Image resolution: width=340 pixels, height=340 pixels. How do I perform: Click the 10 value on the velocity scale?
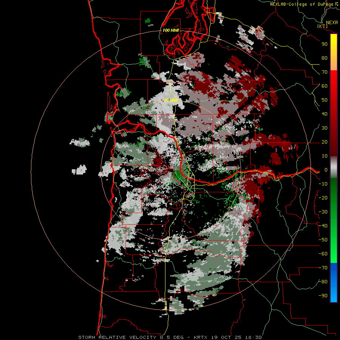pyautogui.click(x=325, y=156)
